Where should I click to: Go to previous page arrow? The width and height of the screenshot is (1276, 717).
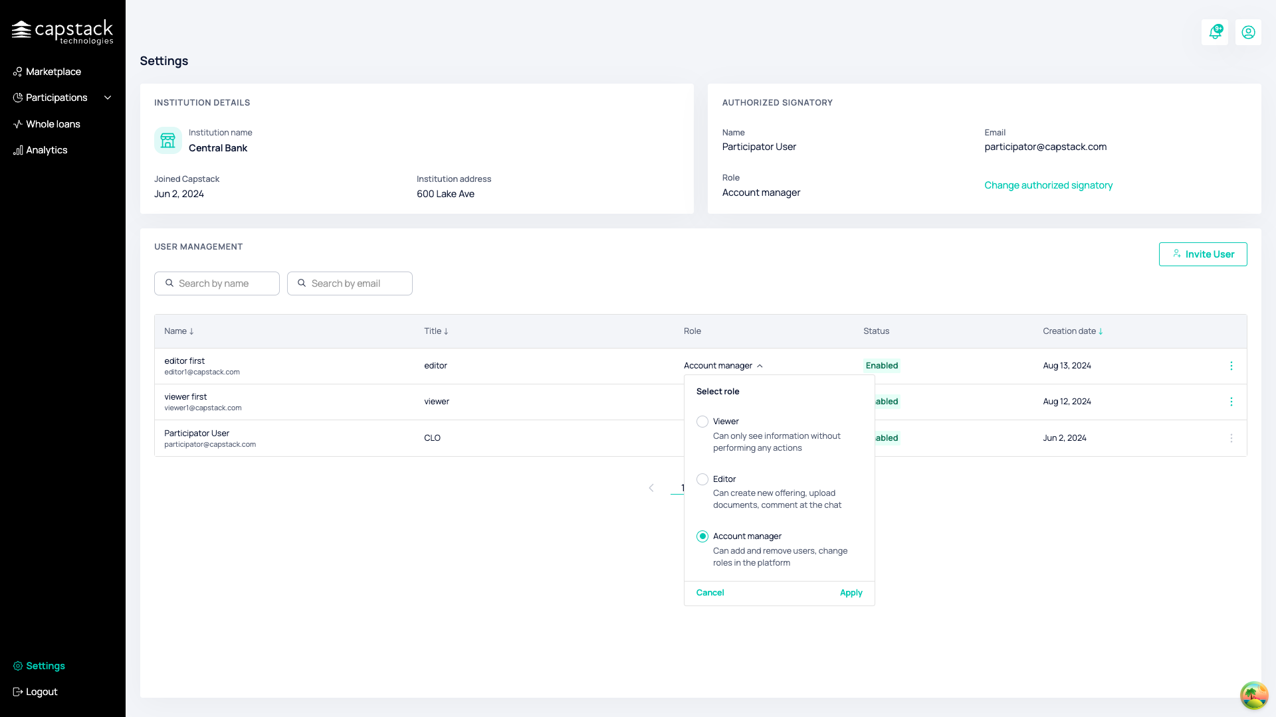(651, 488)
